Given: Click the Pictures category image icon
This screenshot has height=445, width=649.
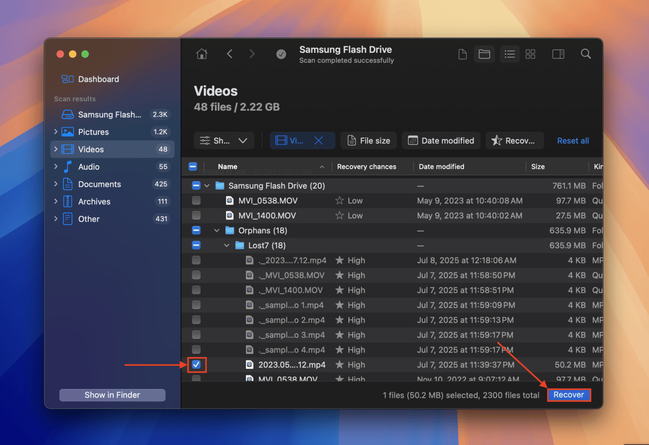Looking at the screenshot, I should point(67,132).
